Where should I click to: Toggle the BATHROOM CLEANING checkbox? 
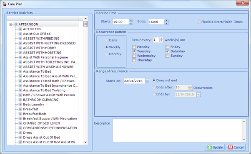20,100
